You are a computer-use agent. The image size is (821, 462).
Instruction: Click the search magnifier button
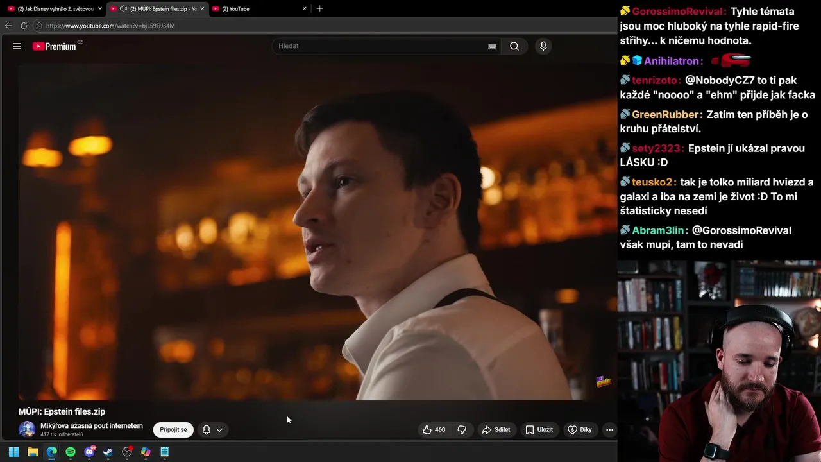coord(514,46)
